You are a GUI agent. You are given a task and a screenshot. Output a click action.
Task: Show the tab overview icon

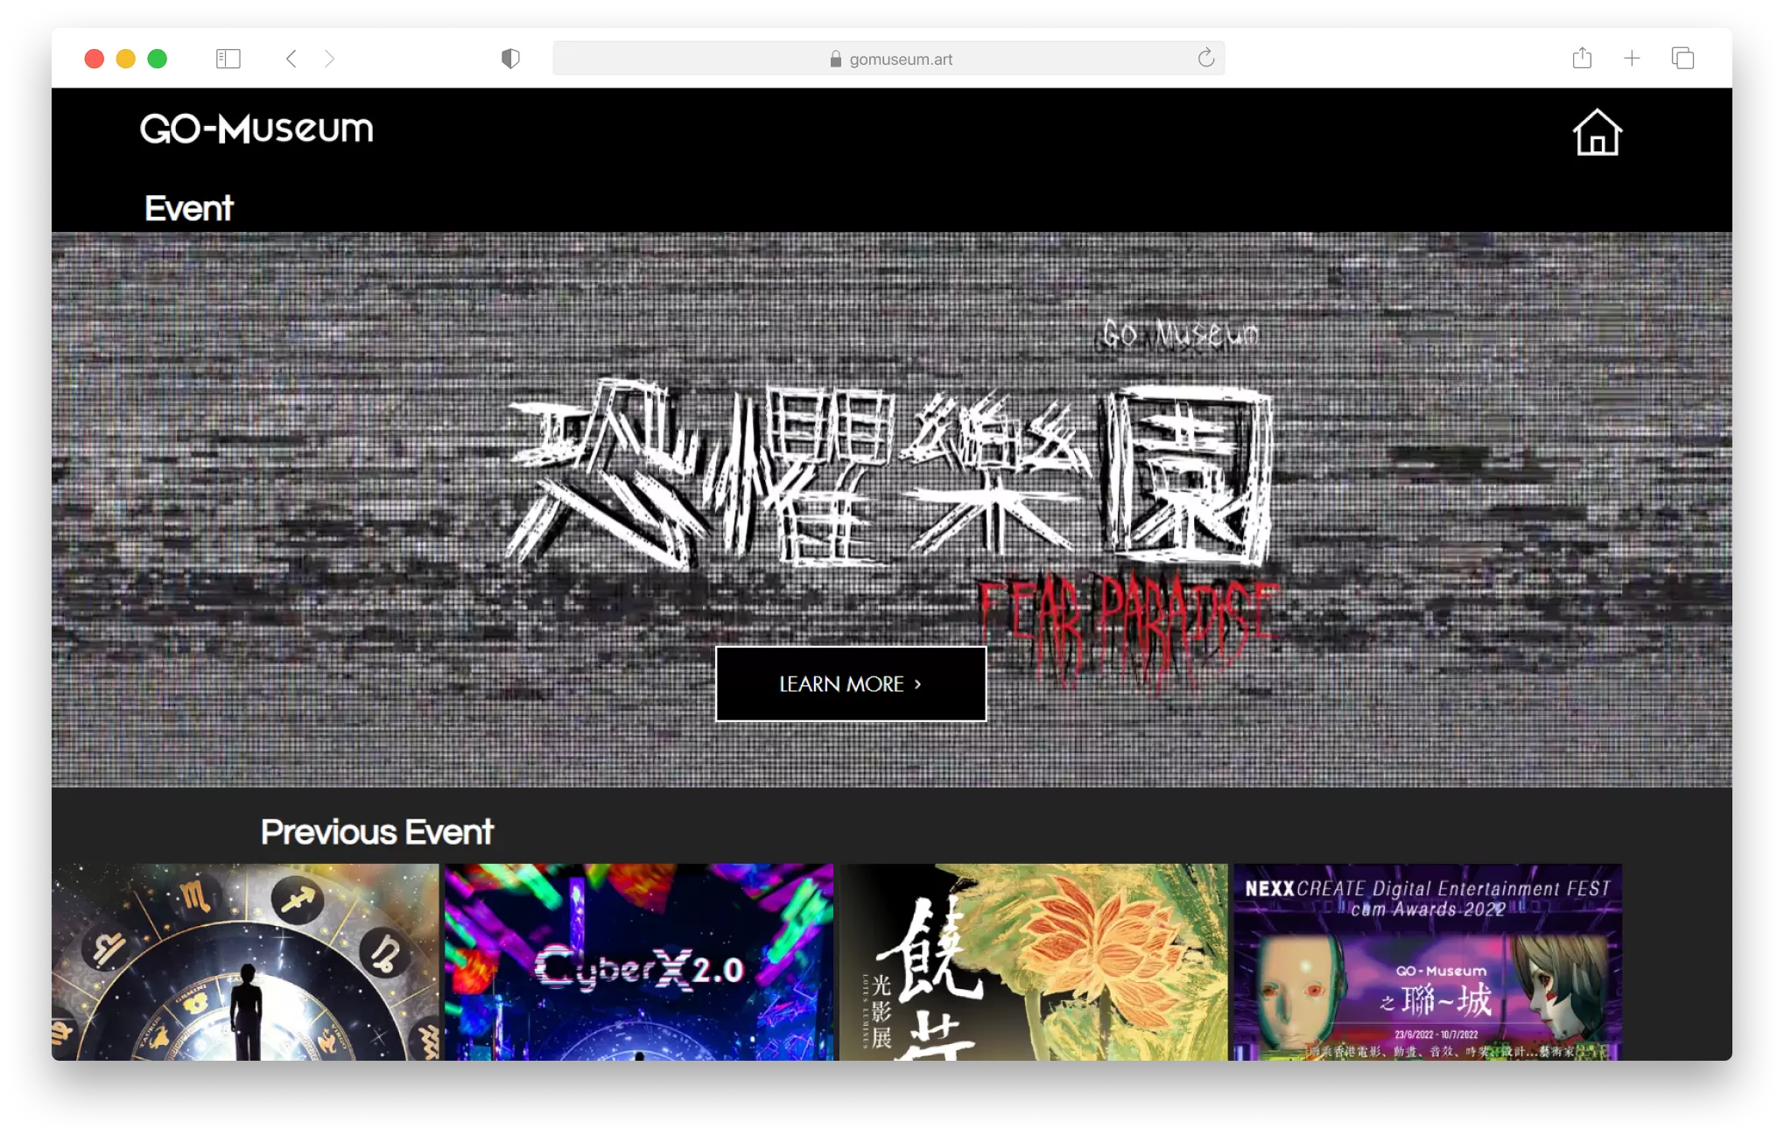tap(1682, 59)
